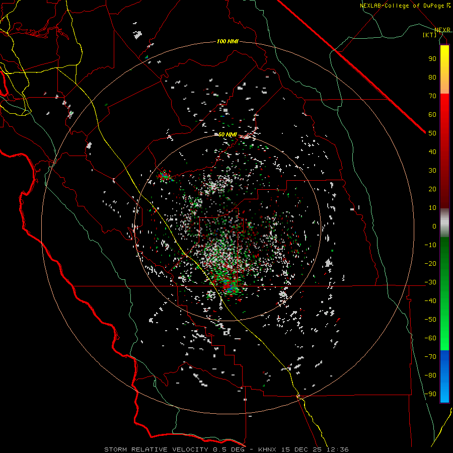Select the -50 knot scale label

(x=430, y=320)
